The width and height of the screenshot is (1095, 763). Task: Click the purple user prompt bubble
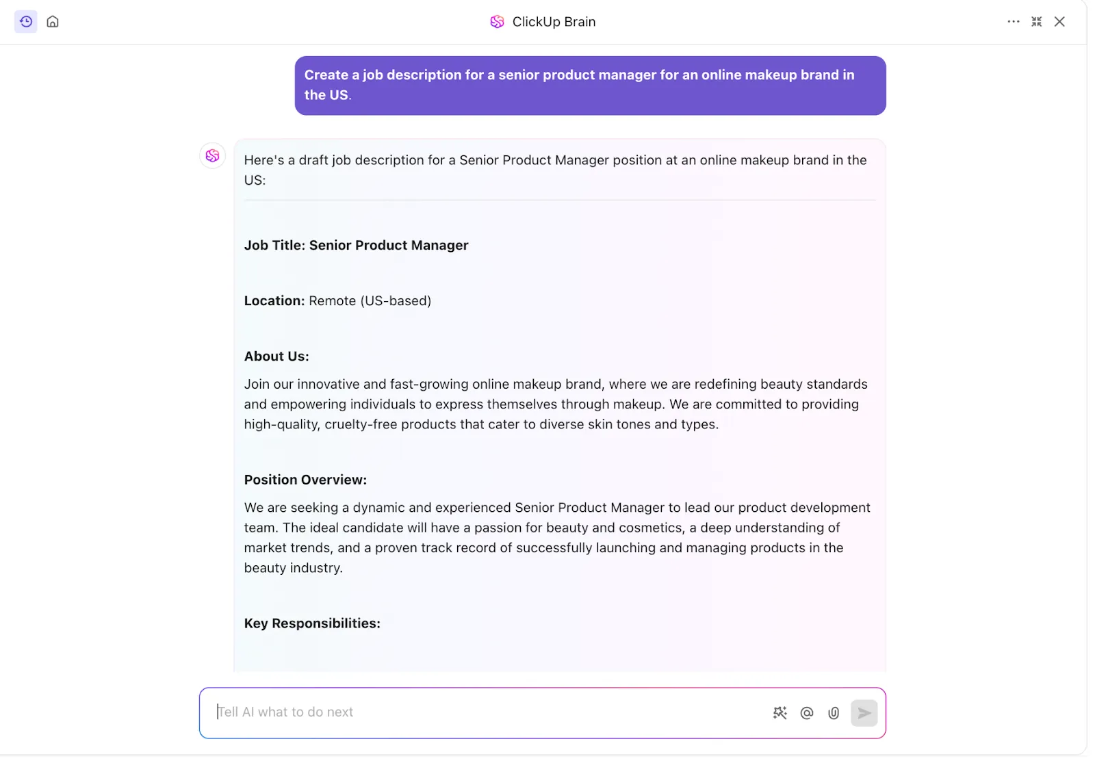point(591,86)
